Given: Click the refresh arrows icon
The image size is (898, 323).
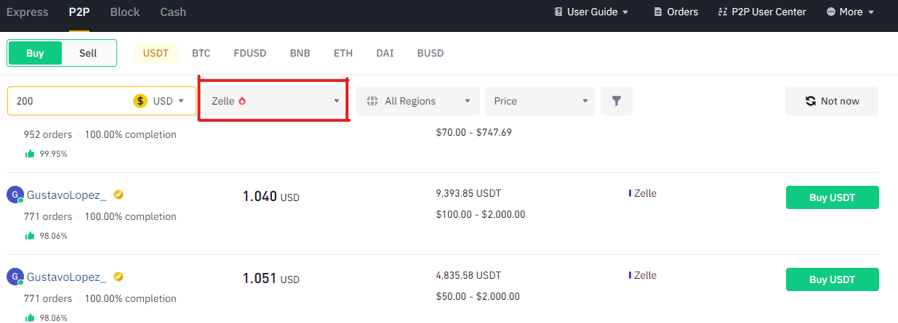Looking at the screenshot, I should tap(811, 101).
